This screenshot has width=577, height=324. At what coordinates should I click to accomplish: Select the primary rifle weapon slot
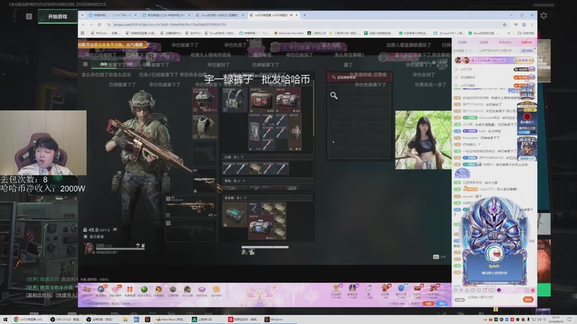(191, 207)
